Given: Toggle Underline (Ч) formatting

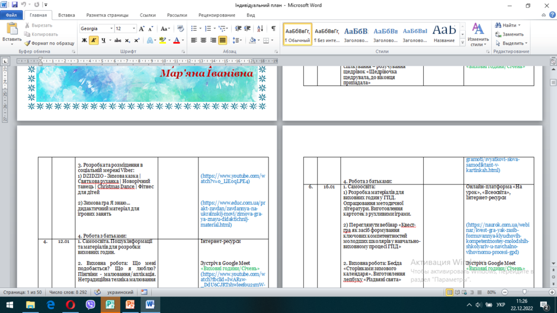Looking at the screenshot, I should click(103, 40).
